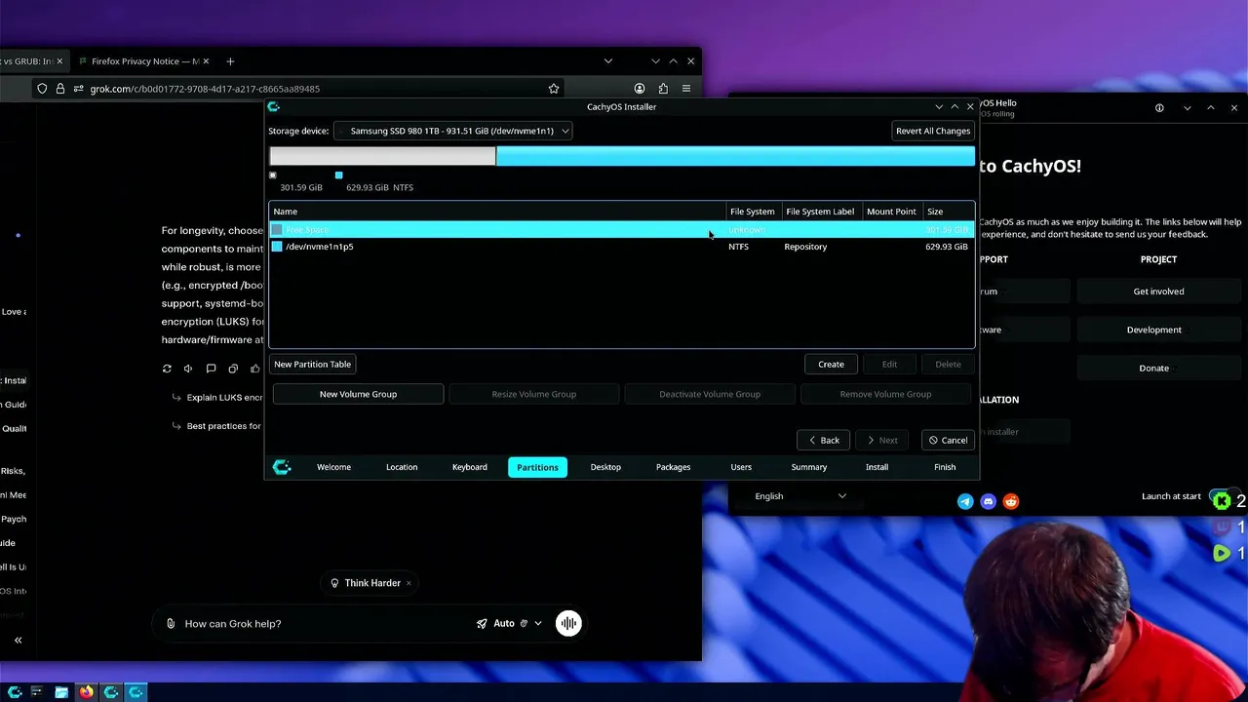The image size is (1248, 702).
Task: Open the terminal icon in the taskbar
Action: point(37,692)
